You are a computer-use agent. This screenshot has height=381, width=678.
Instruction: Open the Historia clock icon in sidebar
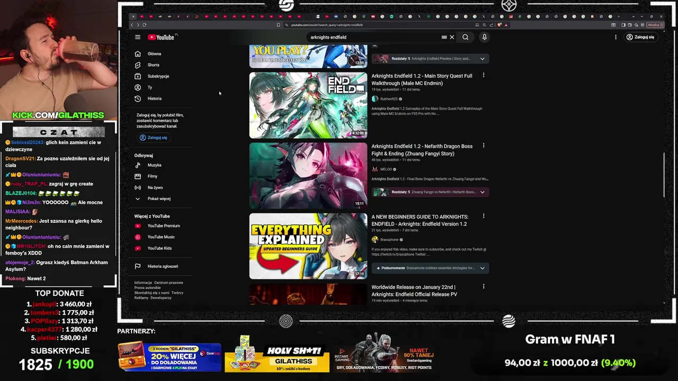pyautogui.click(x=138, y=98)
